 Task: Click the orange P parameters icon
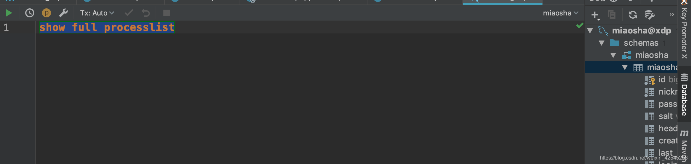(46, 13)
